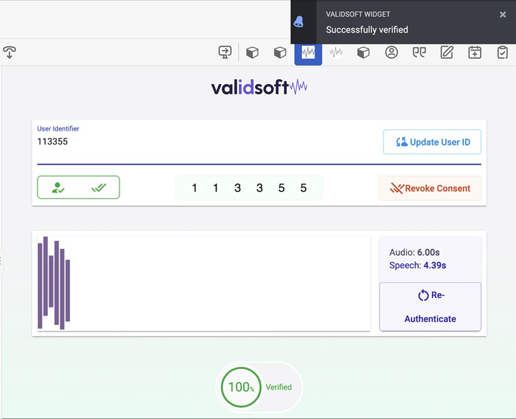Click the purple audio waveform display
Viewport: 516px width, 419px height.
[x=203, y=283]
